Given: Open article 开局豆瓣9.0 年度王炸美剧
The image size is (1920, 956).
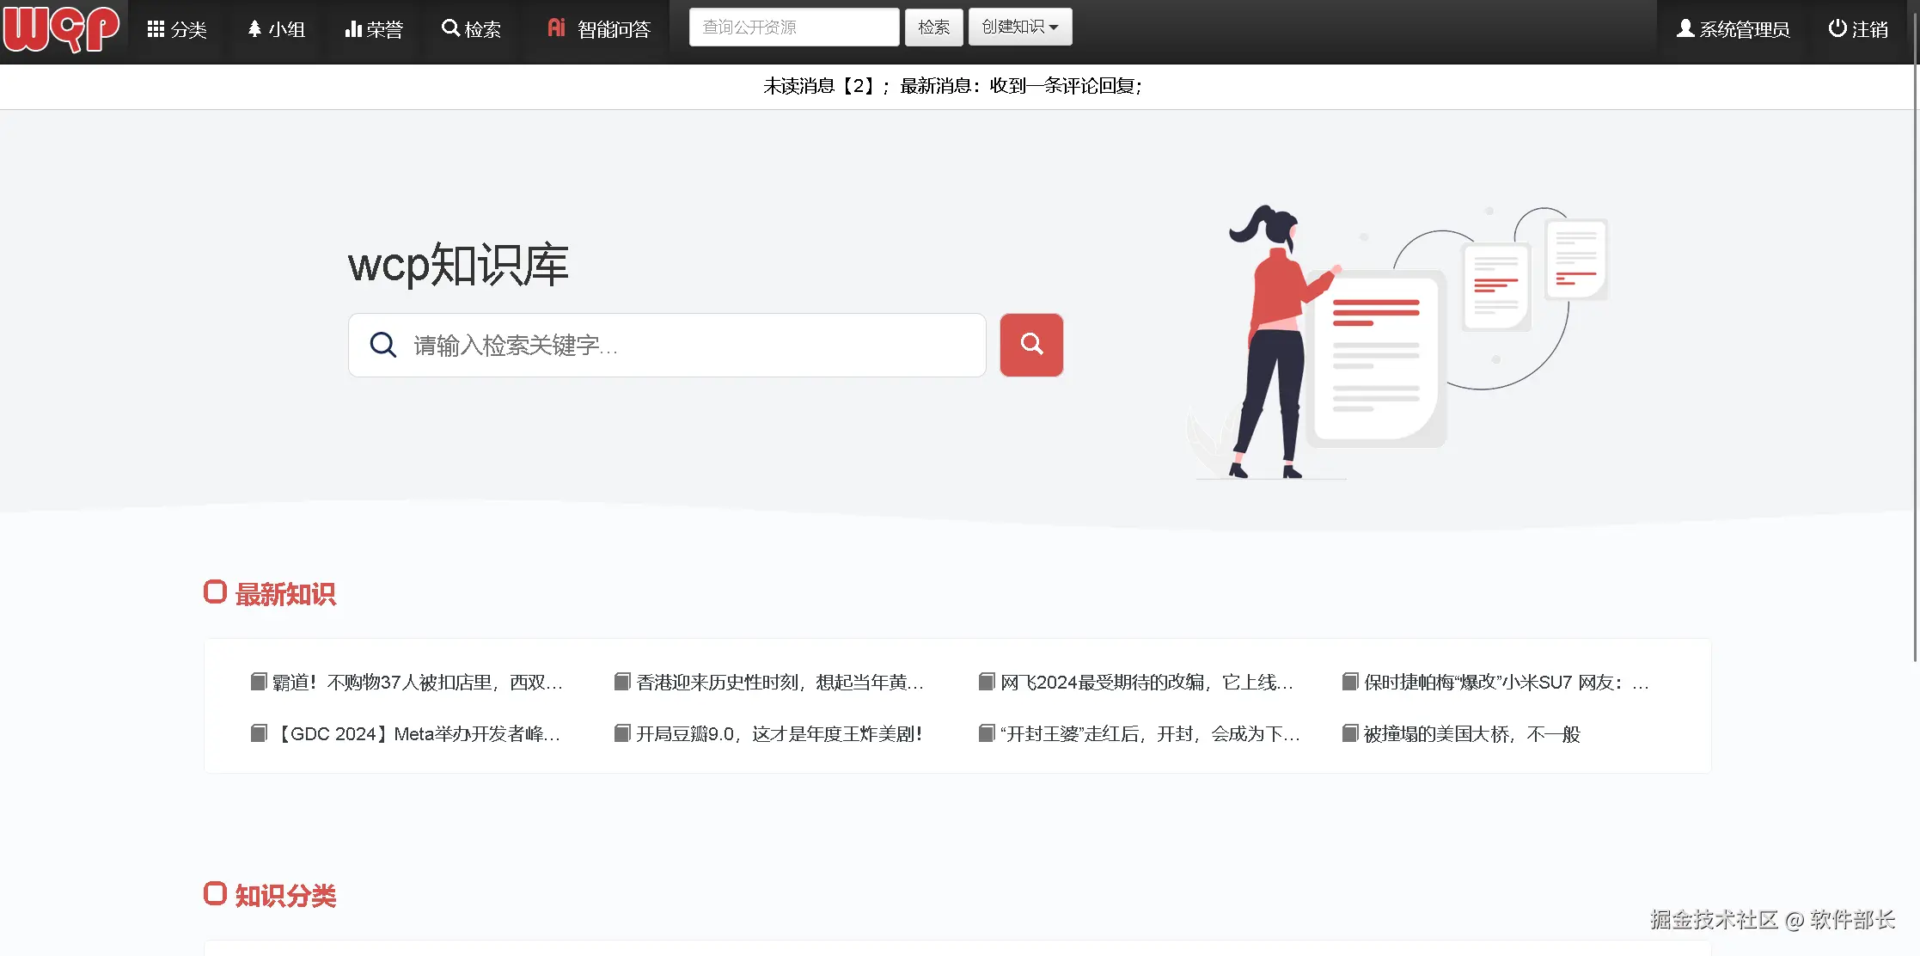Looking at the screenshot, I should pos(779,734).
